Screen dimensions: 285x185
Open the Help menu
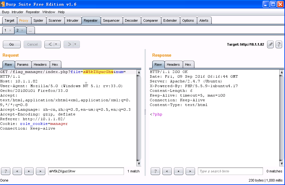pyautogui.click(x=61, y=12)
